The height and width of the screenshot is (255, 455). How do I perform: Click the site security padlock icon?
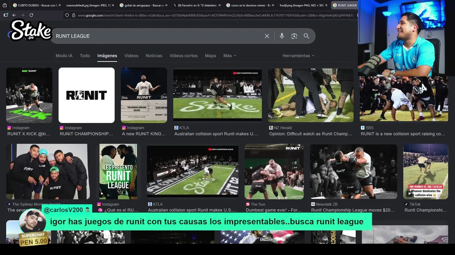pyautogui.click(x=74, y=15)
